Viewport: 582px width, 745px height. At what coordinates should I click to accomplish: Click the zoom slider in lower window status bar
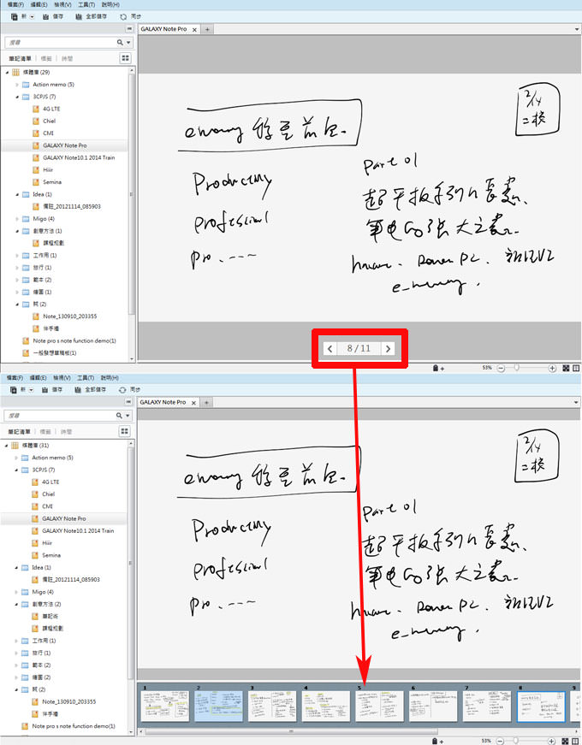(x=516, y=740)
